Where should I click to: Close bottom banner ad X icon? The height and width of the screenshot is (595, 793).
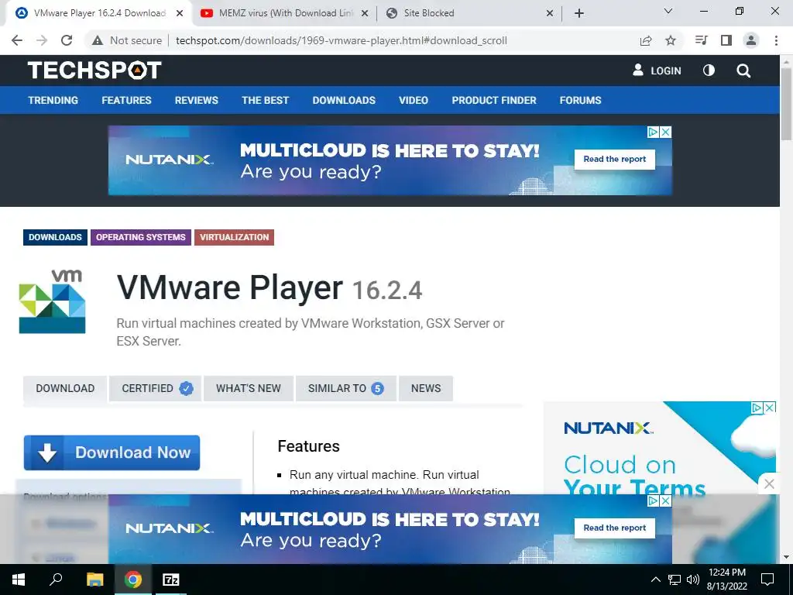pyautogui.click(x=666, y=501)
